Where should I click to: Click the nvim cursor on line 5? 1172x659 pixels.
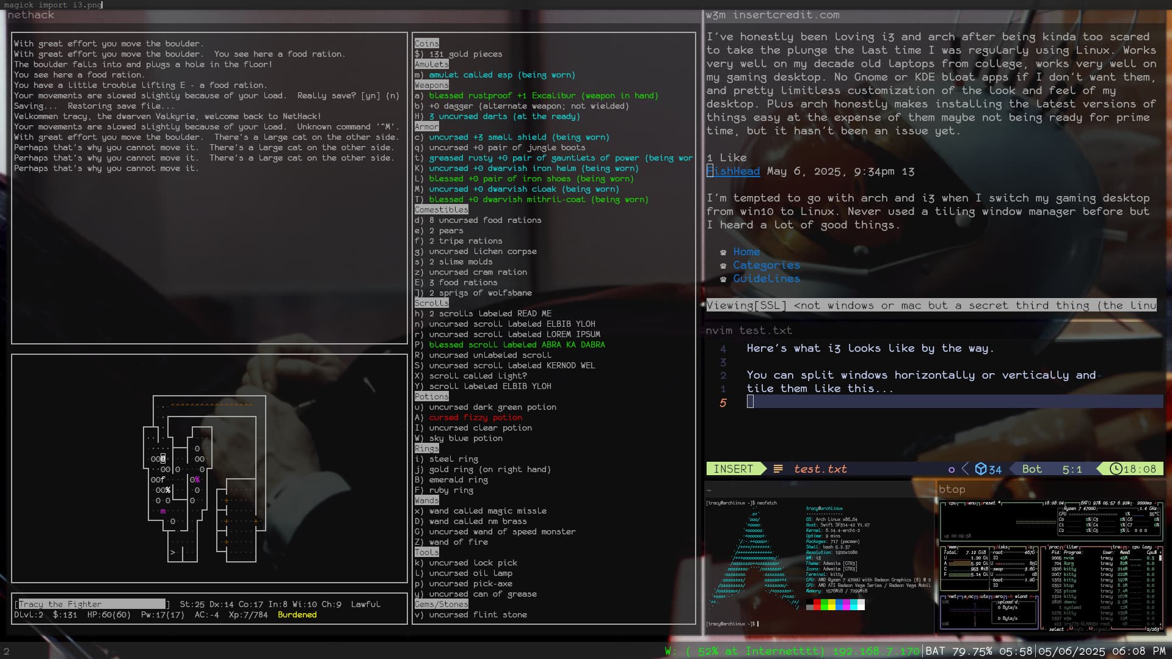pos(750,401)
